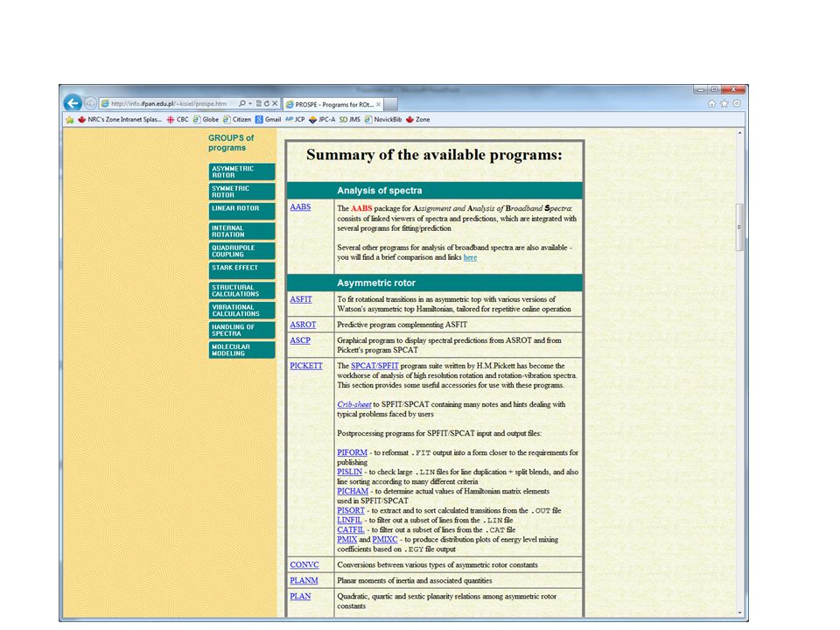Open the LINFIL link
Viewport: 840px width, 630px height.
coord(349,520)
